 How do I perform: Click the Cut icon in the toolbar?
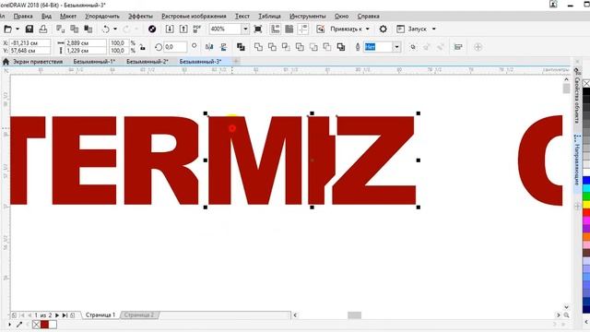(60, 29)
